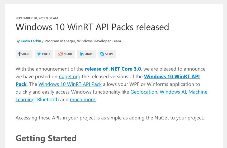The width and height of the screenshot is (227, 148).
Task: Open the Machine Learning link
Action: [198, 92]
